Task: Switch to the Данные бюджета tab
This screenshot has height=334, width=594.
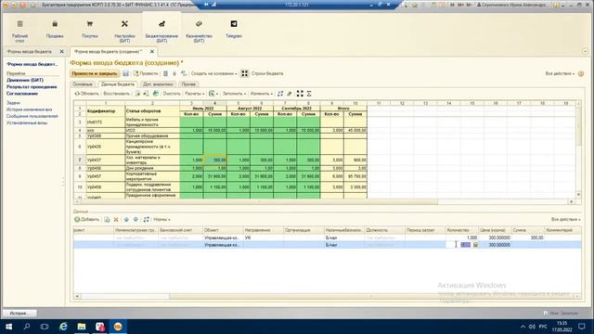Action: point(118,84)
